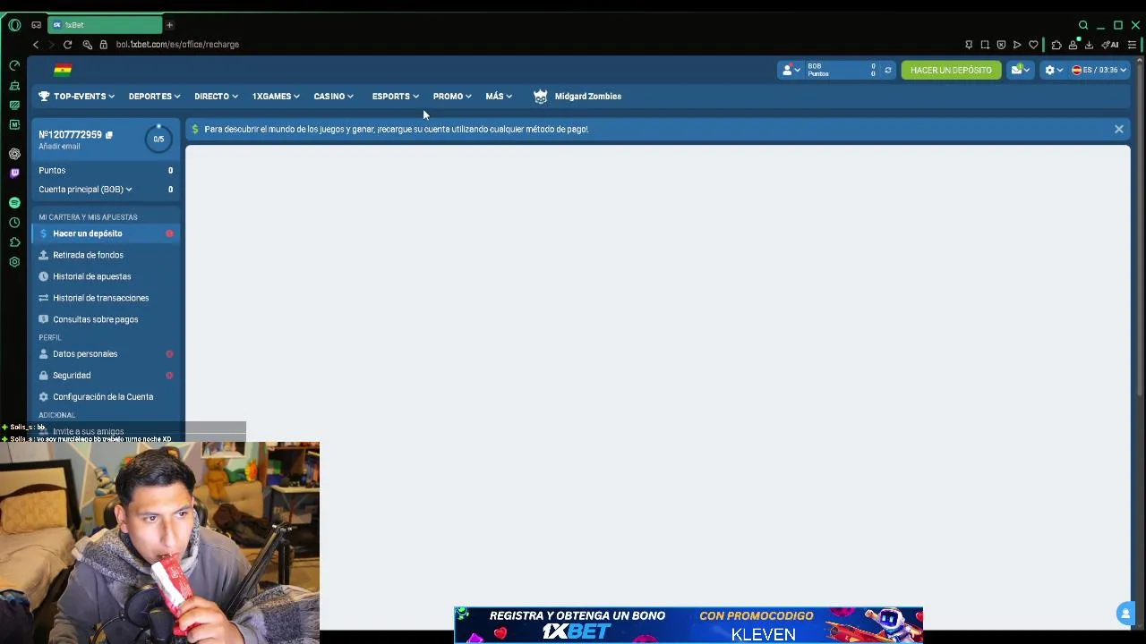Screen dimensions: 1146x644
Task: Copy account number with copy icon
Action: [x=109, y=135]
